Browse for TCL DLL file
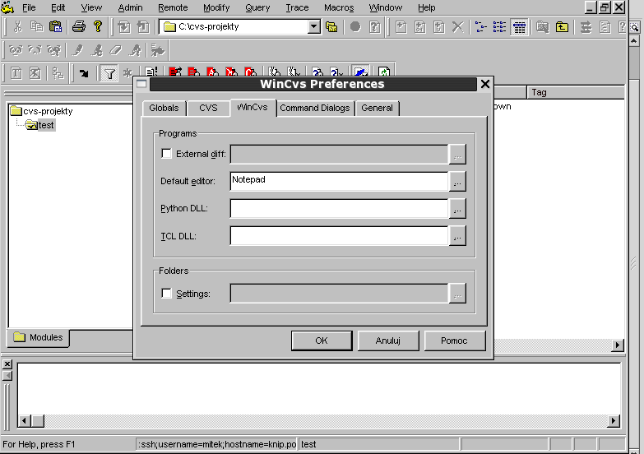The image size is (644, 454). [x=457, y=236]
